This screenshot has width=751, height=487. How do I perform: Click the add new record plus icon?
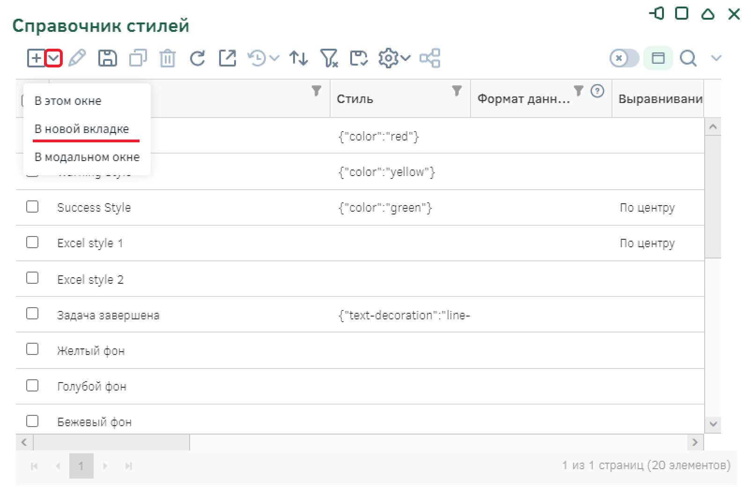[36, 59]
